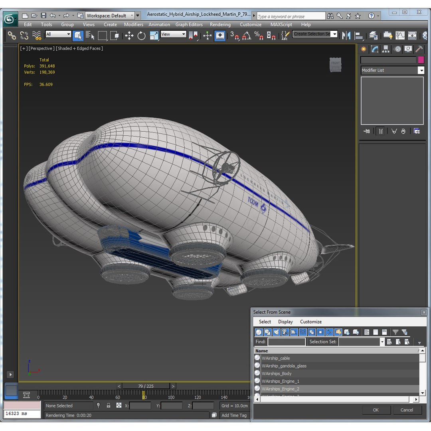Click Configure Modifier Sets icon

click(x=417, y=131)
